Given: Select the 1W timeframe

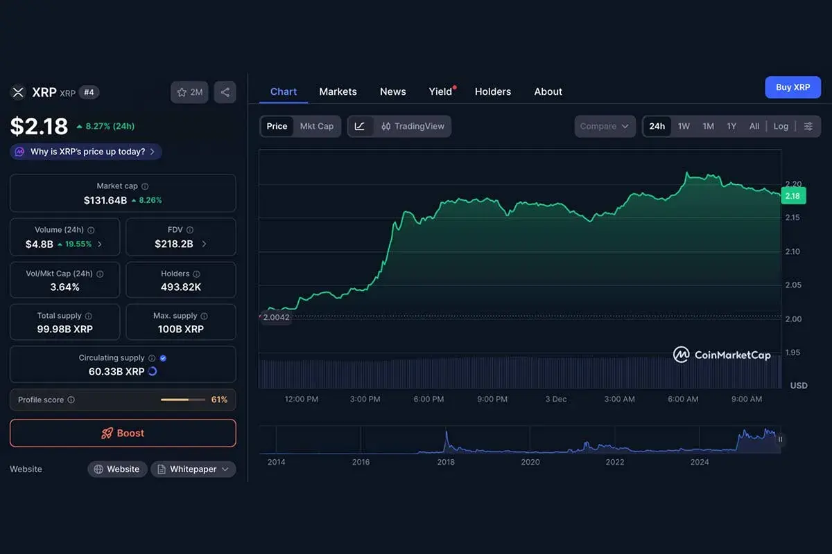Looking at the screenshot, I should (684, 126).
